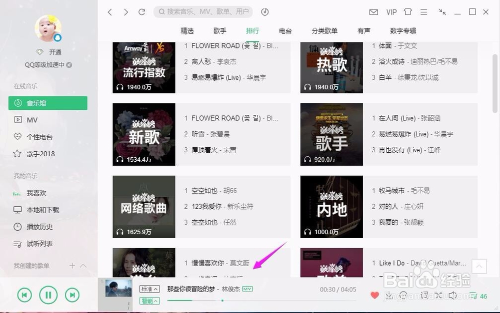Go forward with the right arrow

126,12
